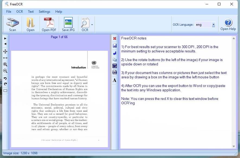
Task: Click the Save JPG button
Action: [68, 25]
